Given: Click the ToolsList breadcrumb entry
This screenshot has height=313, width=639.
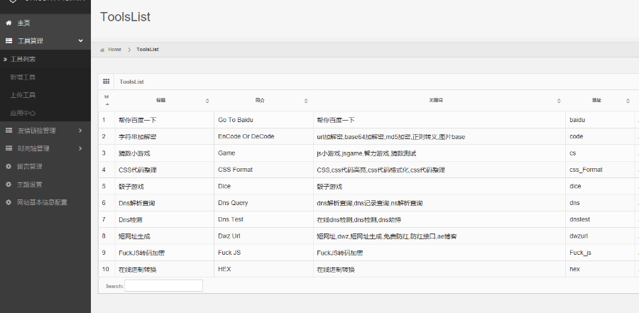Looking at the screenshot, I should coord(148,49).
